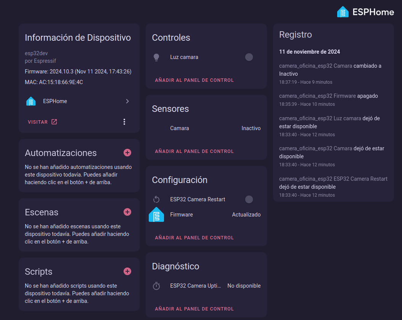The height and width of the screenshot is (320, 402).
Task: Add Configuración card to control panel
Action: [194, 238]
